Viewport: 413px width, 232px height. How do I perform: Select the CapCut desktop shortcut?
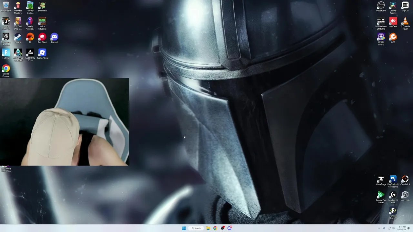click(x=405, y=7)
